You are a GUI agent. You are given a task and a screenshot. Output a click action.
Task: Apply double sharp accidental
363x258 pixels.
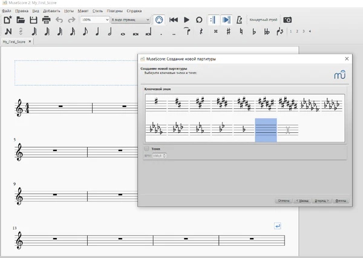point(216,31)
